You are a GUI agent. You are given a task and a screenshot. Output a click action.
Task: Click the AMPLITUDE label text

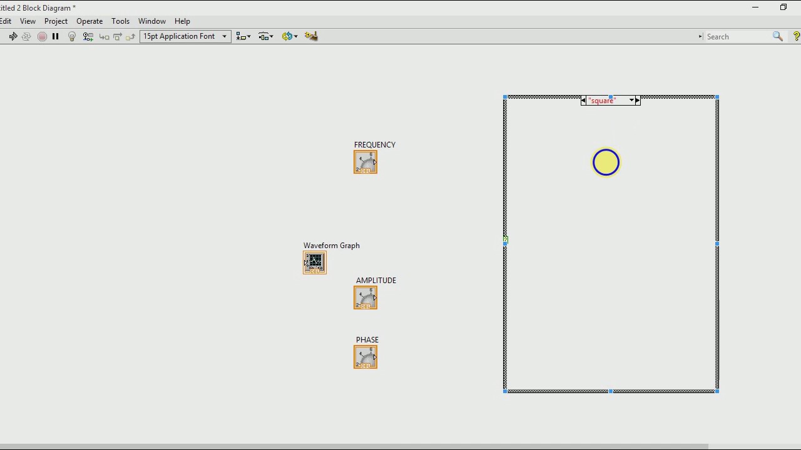[376, 281]
